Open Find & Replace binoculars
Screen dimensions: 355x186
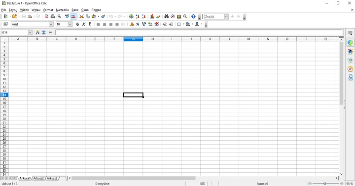click(x=167, y=17)
